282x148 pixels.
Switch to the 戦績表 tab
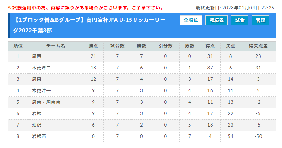coord(216,20)
